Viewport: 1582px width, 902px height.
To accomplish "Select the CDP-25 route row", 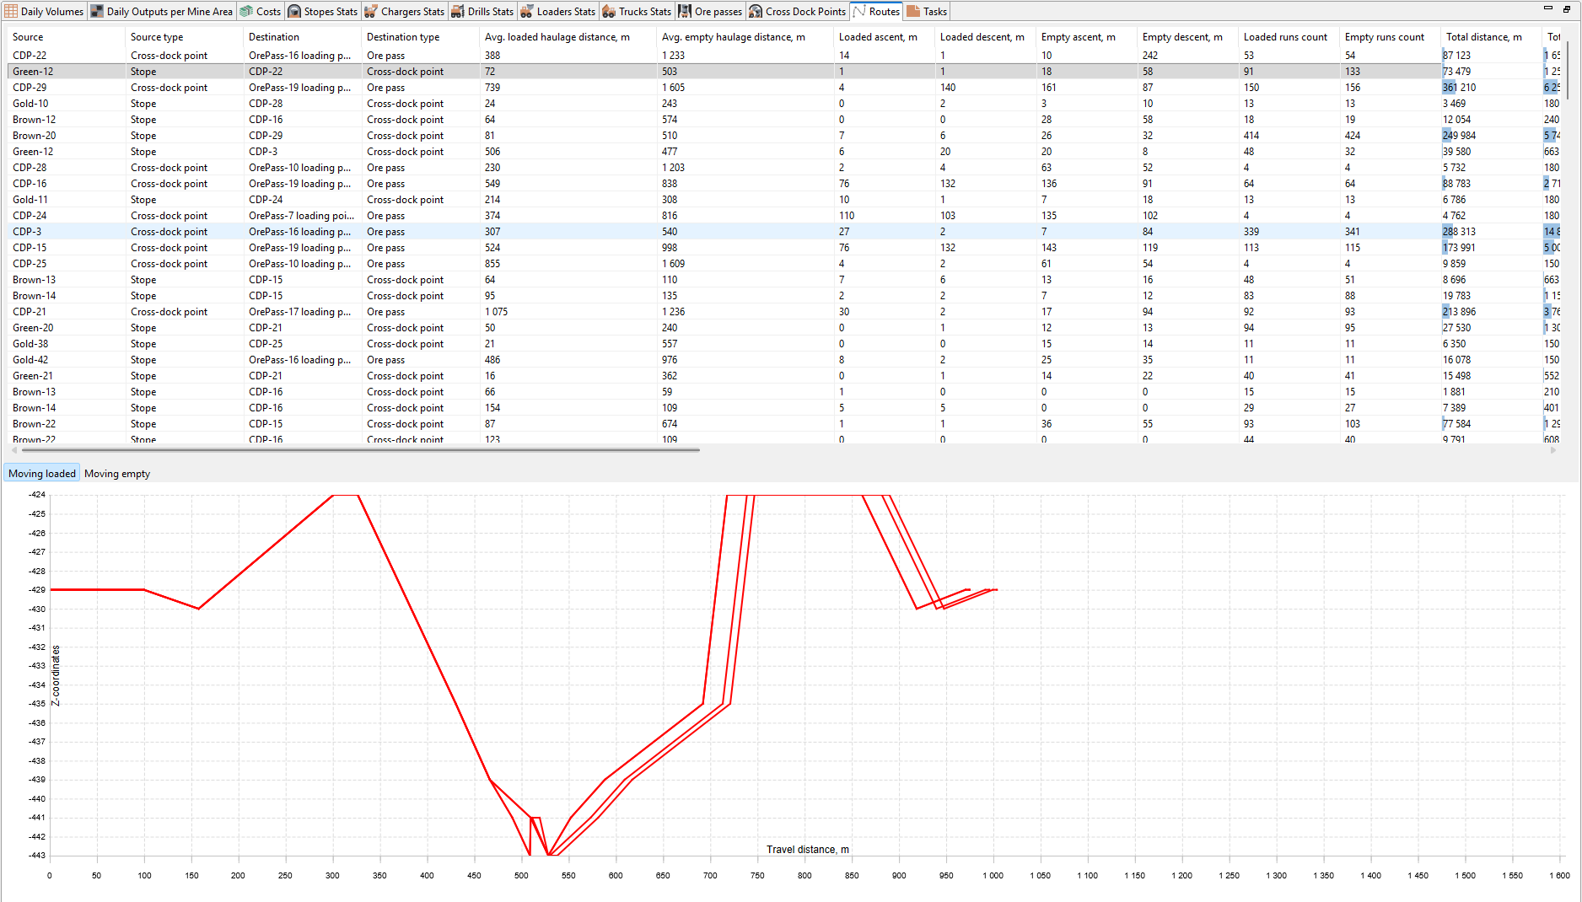I will point(784,264).
